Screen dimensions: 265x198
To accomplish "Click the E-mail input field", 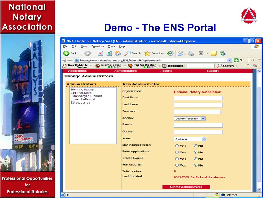I will [x=198, y=125].
